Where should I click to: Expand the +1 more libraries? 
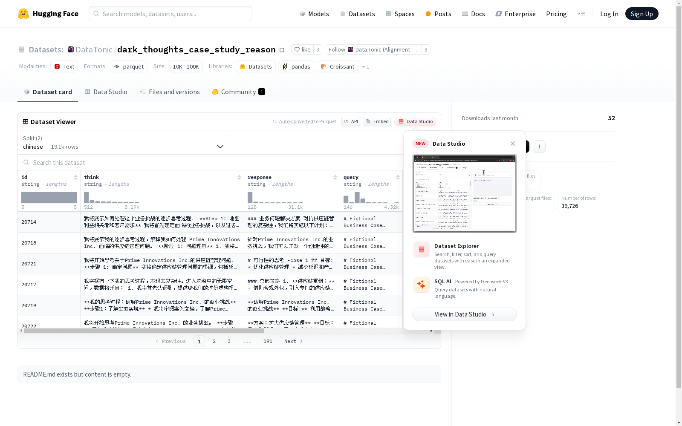pos(366,66)
